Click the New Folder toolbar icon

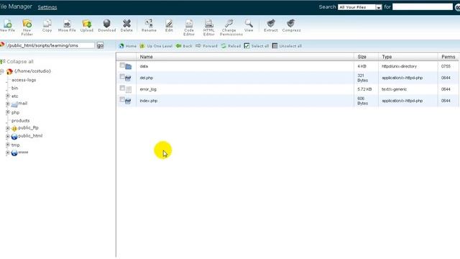click(x=27, y=27)
